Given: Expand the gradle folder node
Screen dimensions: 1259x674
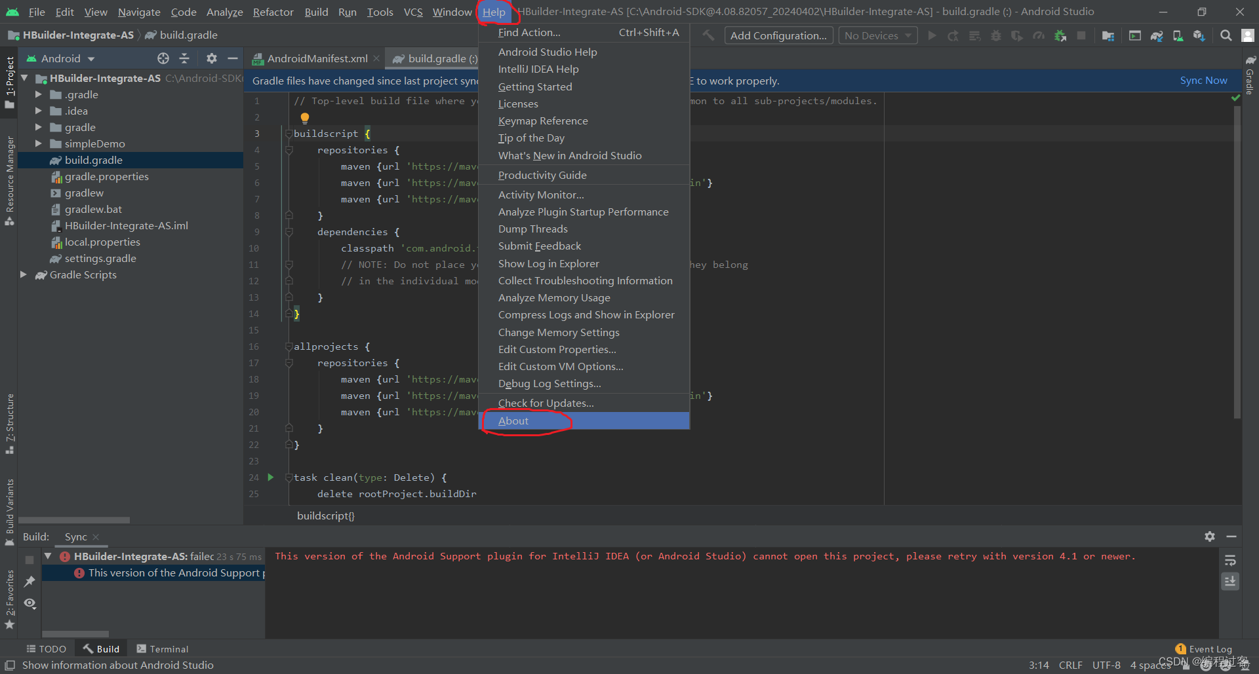Looking at the screenshot, I should (38, 127).
